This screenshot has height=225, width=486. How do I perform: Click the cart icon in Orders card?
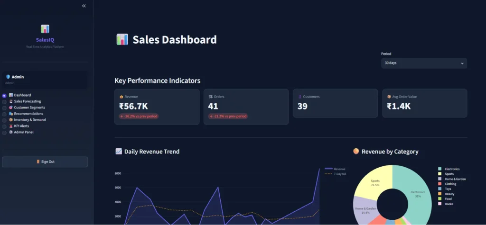coord(210,97)
